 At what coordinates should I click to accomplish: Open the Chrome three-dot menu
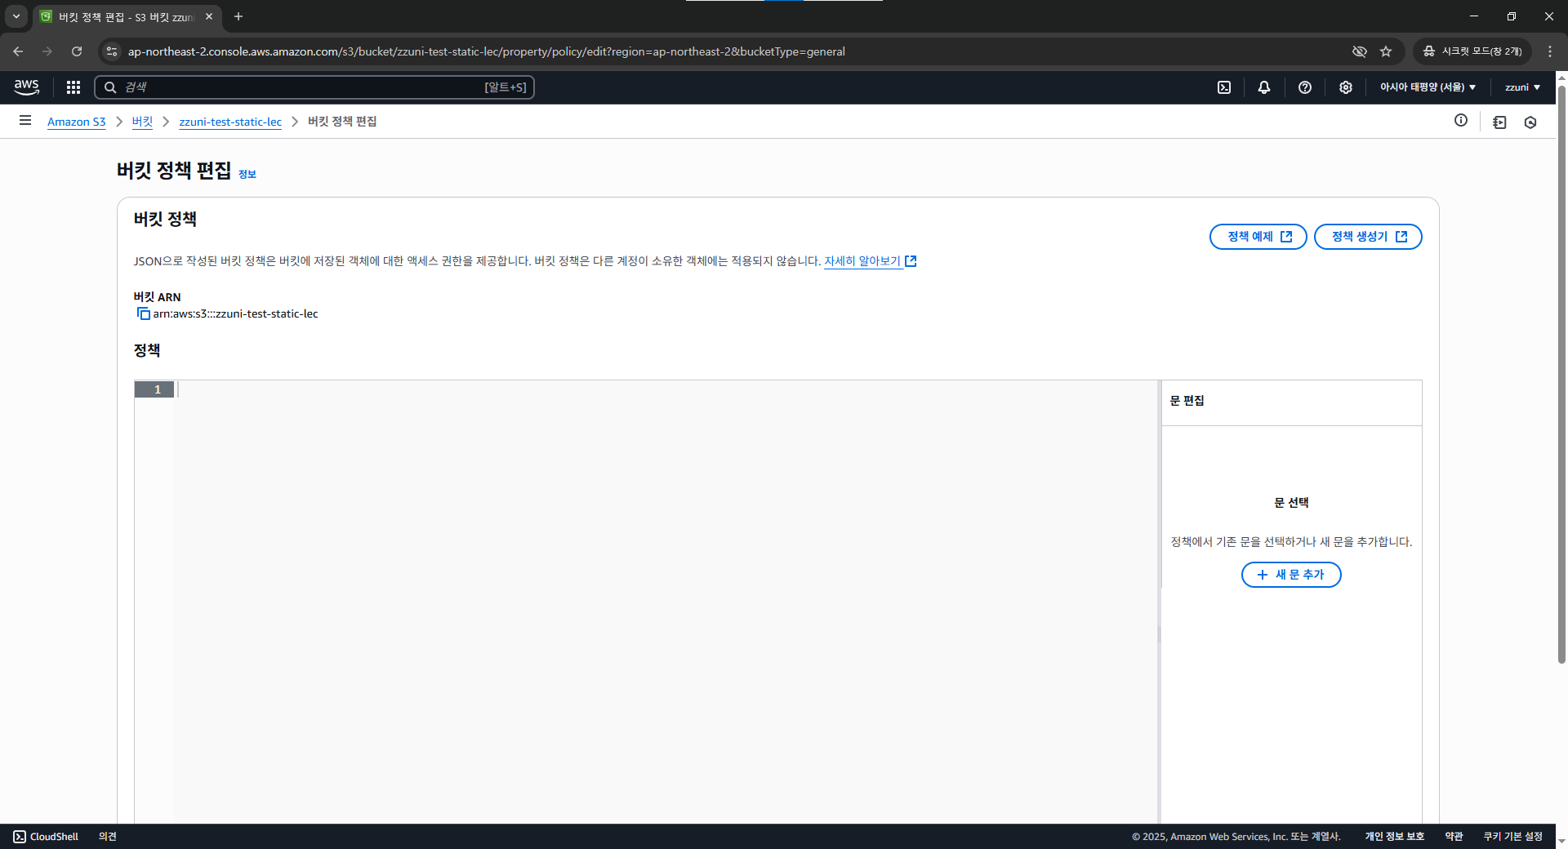pos(1550,51)
